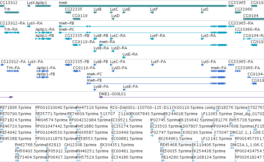Open the LysP gene label
264x162 pixels.
154,9
